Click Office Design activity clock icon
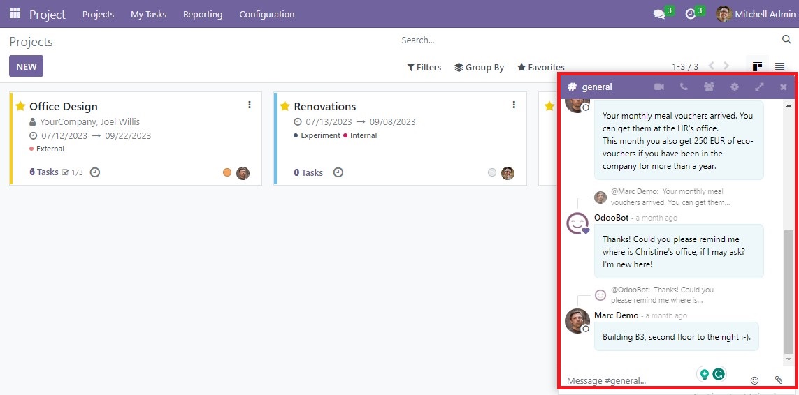Image resolution: width=799 pixels, height=395 pixels. (x=95, y=172)
